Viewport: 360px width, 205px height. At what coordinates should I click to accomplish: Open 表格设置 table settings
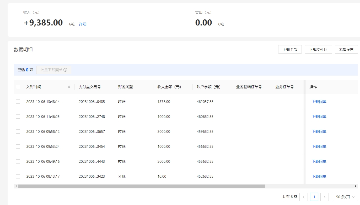coord(346,49)
